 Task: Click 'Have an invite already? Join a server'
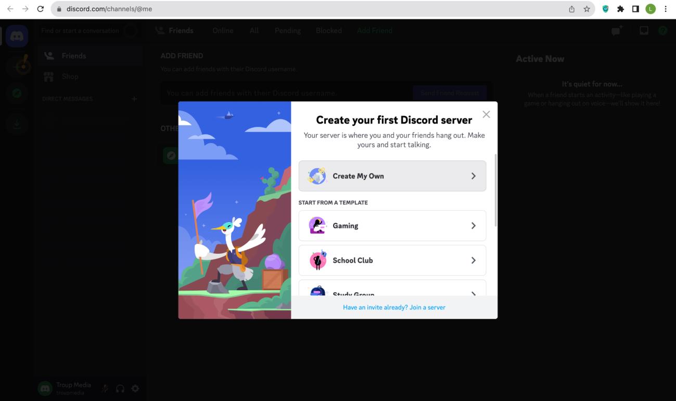(394, 307)
